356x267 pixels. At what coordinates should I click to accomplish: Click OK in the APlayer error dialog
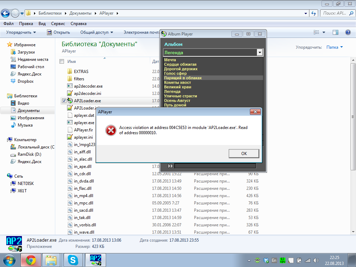(x=244, y=153)
